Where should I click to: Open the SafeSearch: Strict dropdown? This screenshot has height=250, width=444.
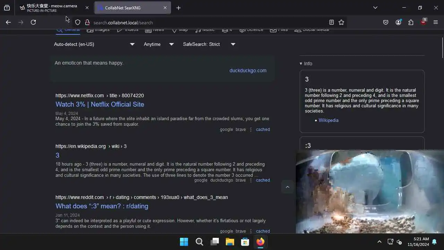coord(209,44)
